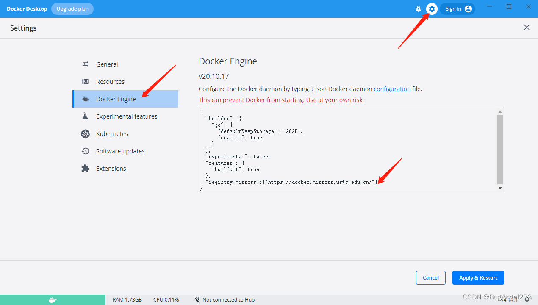Click the JSON editor vertical scrollbar thumb
Image resolution: width=538 pixels, height=305 pixels.
click(500, 149)
